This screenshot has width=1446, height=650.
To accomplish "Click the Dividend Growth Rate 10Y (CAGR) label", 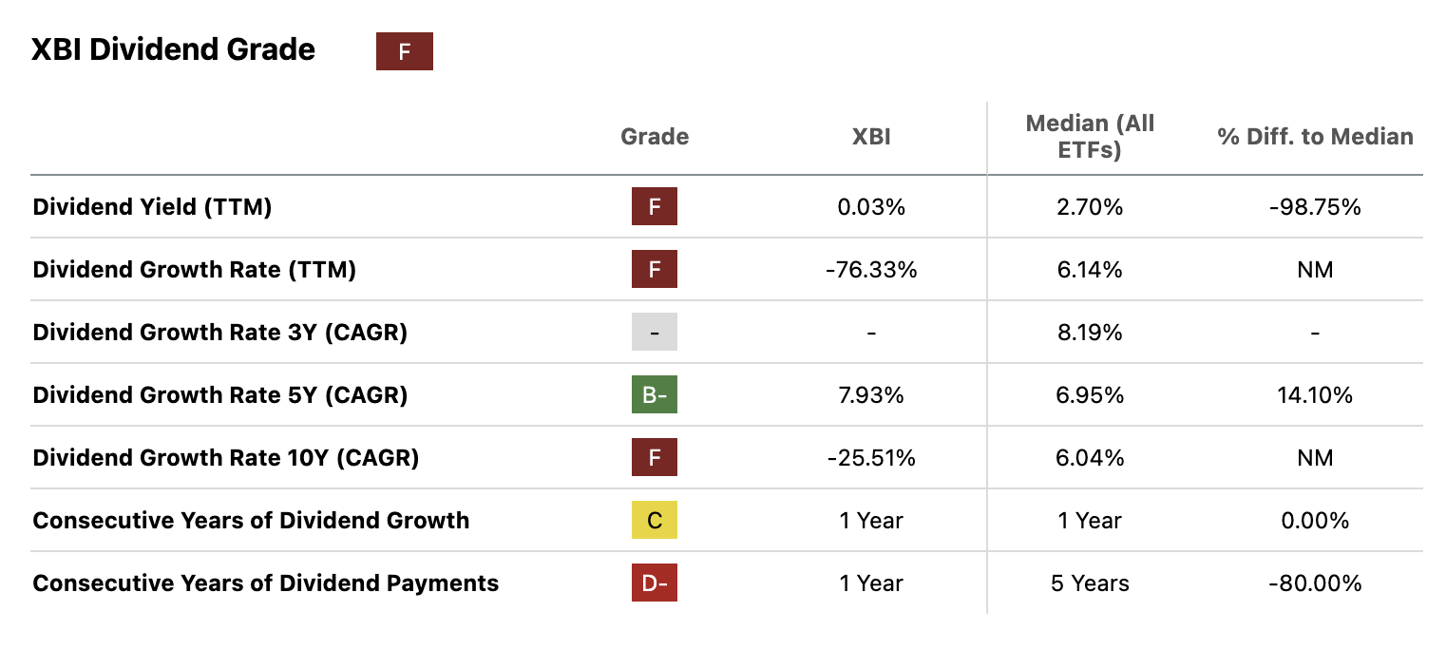I will (x=225, y=457).
